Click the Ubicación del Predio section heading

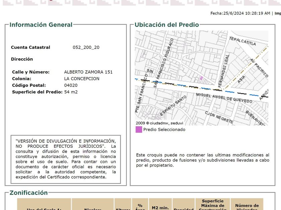point(167,25)
